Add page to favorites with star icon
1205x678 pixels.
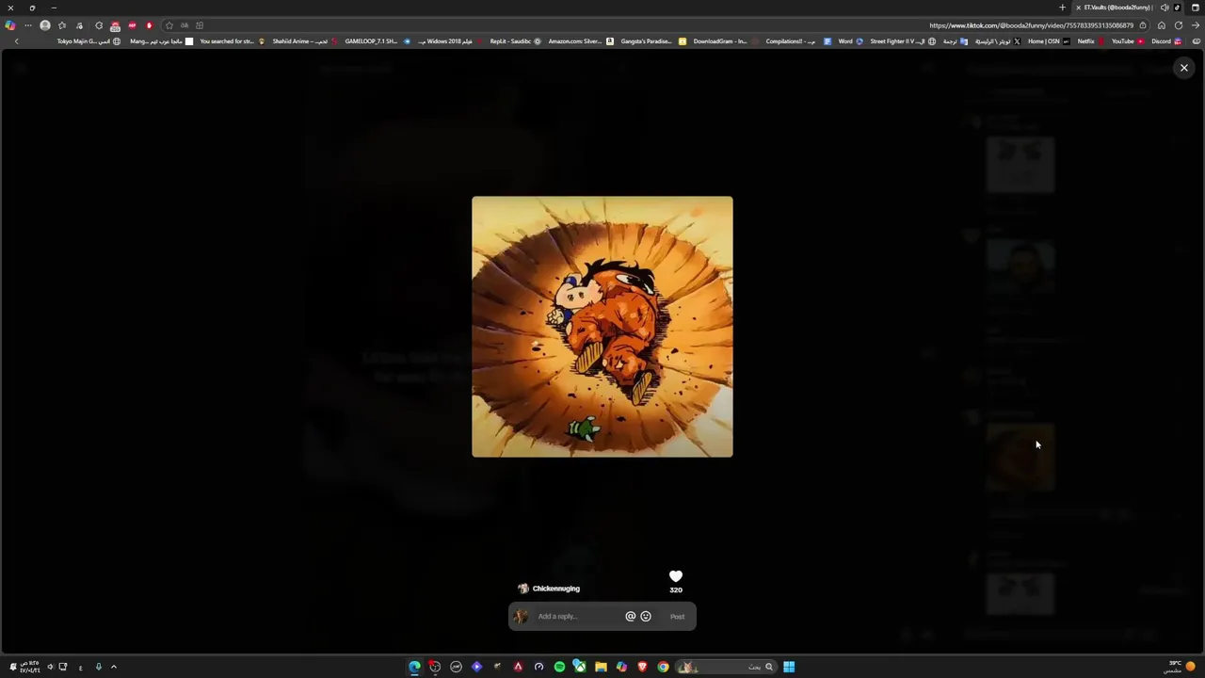pos(169,25)
